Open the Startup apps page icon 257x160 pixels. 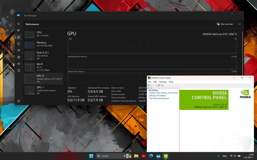coord(19,50)
